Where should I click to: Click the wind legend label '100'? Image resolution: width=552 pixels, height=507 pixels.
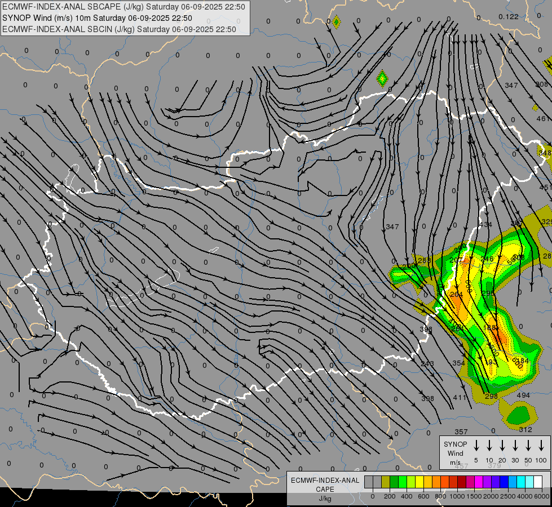[x=541, y=461]
